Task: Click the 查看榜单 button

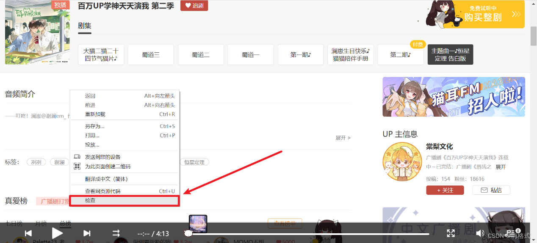Action: click(x=285, y=224)
